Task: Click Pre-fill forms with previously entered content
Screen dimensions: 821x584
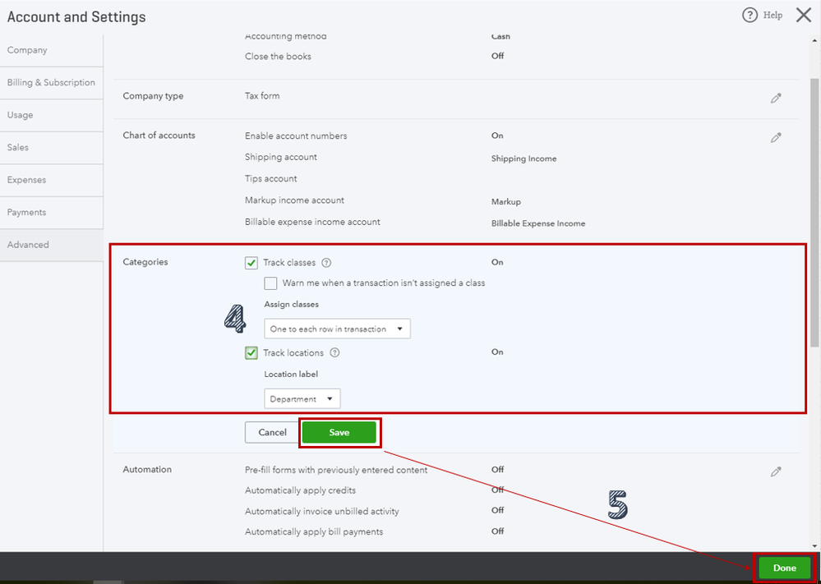Action: [336, 470]
